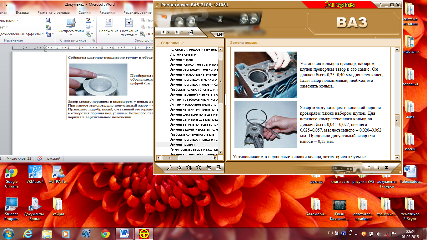Click the volume speaker icon in system tray

pos(379,233)
